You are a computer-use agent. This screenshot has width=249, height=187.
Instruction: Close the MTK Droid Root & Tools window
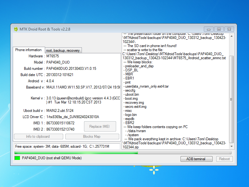[x=229, y=29]
